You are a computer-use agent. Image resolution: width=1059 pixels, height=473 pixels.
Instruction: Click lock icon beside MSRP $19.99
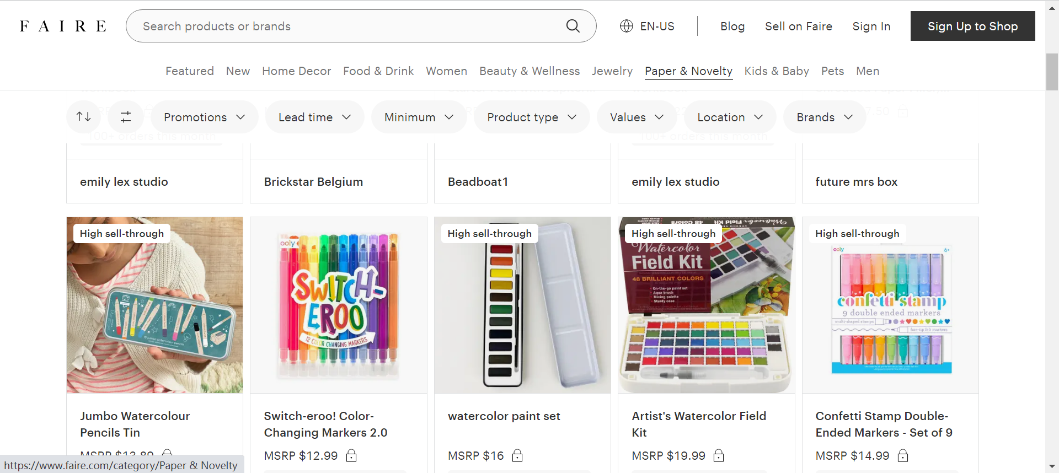point(719,455)
